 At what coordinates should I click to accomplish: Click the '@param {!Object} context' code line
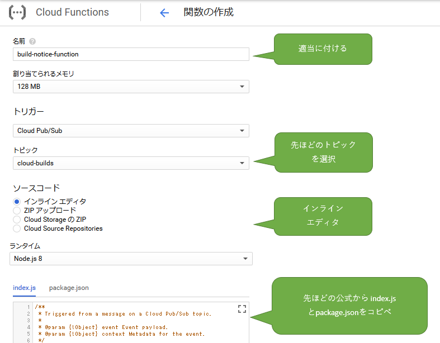pos(121,334)
